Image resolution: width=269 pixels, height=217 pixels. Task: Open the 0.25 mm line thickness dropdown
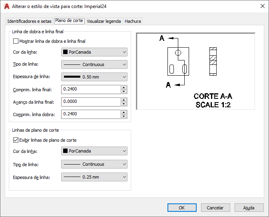click(x=94, y=177)
